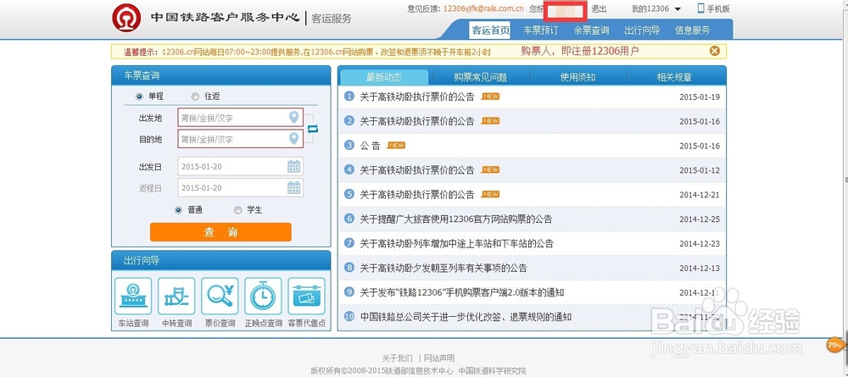Image resolution: width=848 pixels, height=377 pixels.
Task: Open notice 关于高铁动卧列车增加中途上车站和下车站的公告
Action: (456, 244)
